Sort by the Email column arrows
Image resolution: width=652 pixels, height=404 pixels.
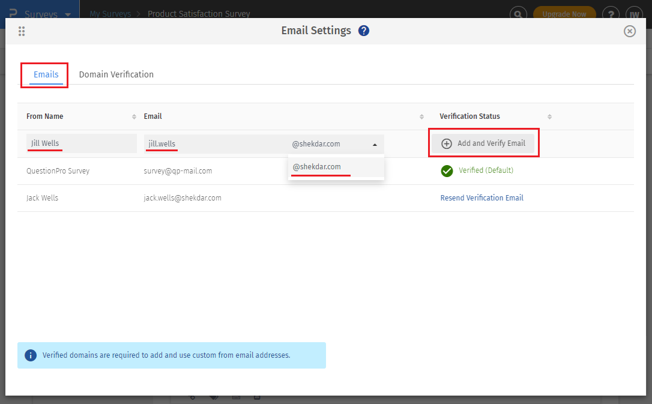click(x=421, y=116)
